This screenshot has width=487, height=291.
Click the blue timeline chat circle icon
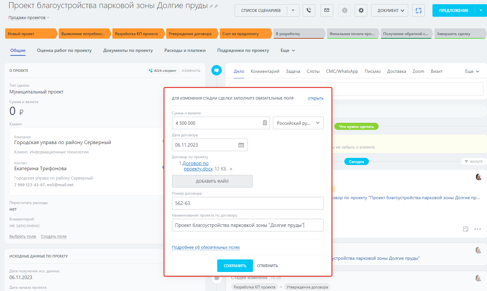click(217, 70)
